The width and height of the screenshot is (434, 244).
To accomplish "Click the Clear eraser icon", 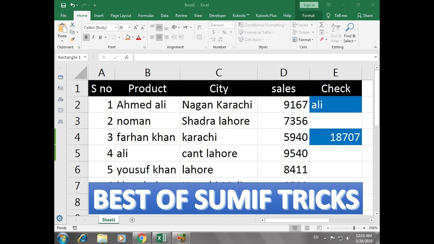I will (x=322, y=40).
